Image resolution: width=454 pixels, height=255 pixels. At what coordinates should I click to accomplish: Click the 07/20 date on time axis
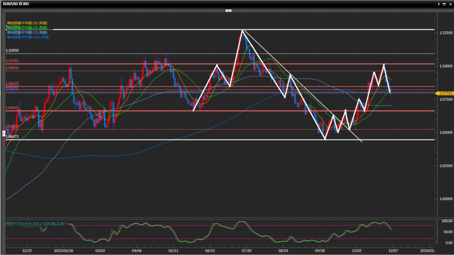click(x=247, y=250)
